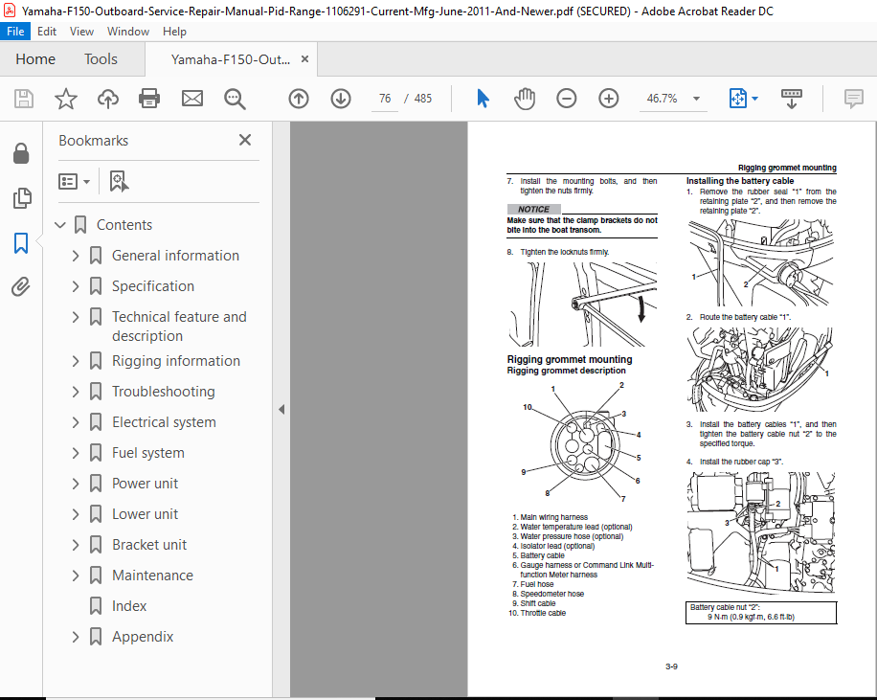
Task: Expand Lower unit bookmark
Action: tap(76, 514)
